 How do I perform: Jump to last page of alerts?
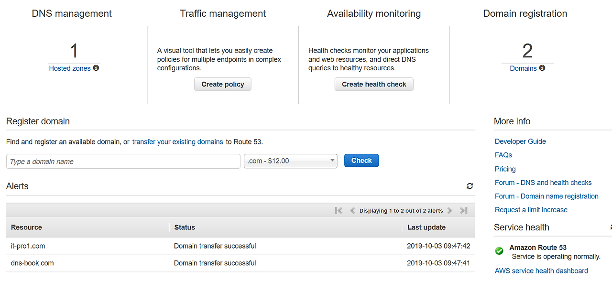click(x=463, y=210)
